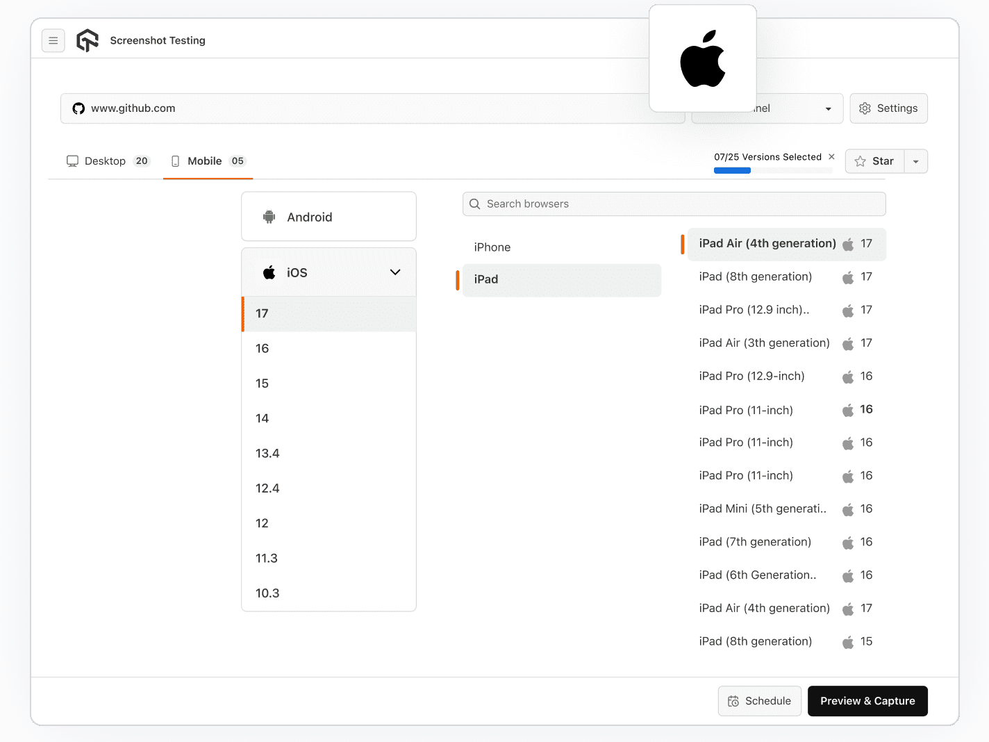Switch to the Desktop tab

coord(105,160)
